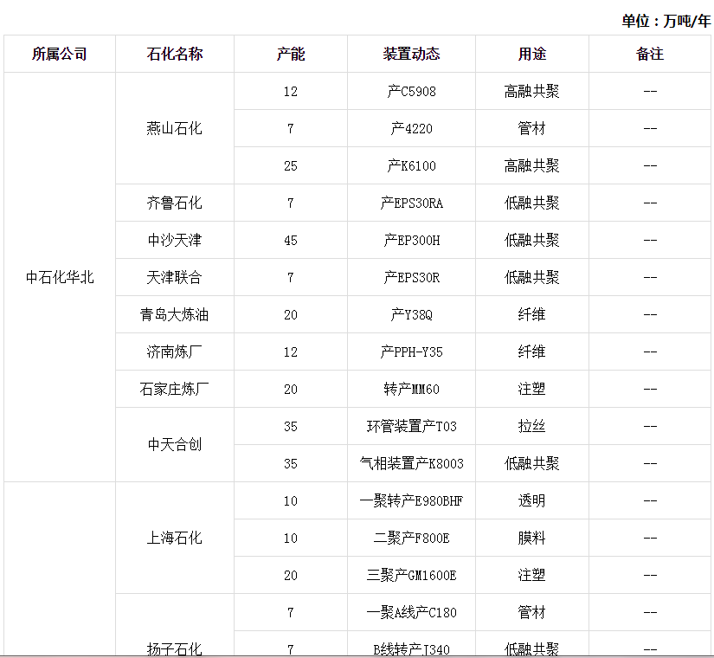Click capacity 20 in 三聚产GM1600E row

pyautogui.click(x=291, y=576)
